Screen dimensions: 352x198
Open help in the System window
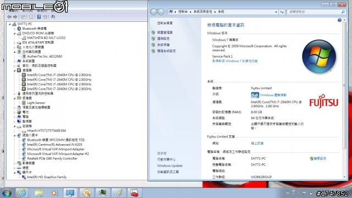[339, 20]
